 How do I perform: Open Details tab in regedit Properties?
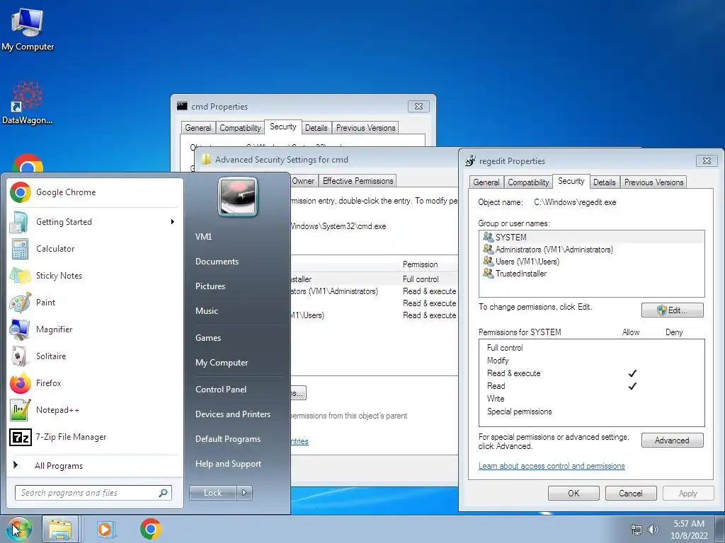tap(605, 182)
